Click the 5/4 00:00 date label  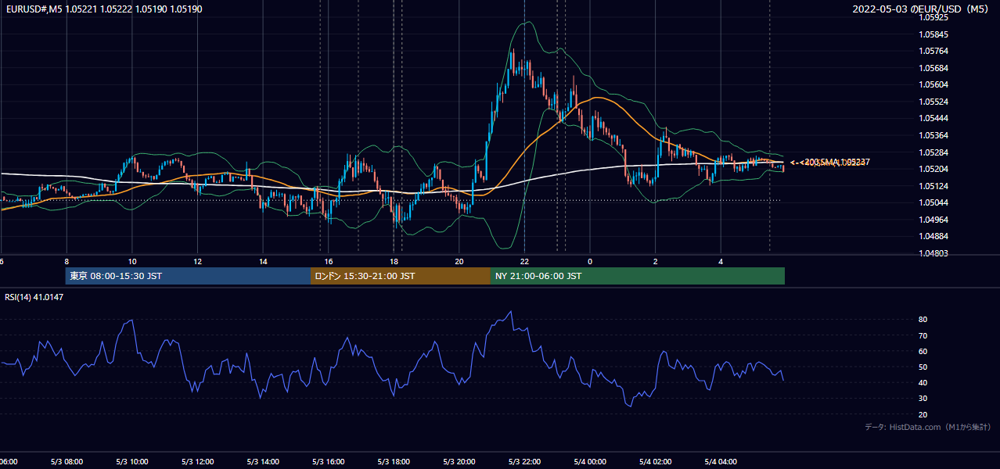(590, 462)
